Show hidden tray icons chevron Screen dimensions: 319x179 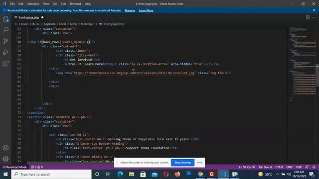coord(278,174)
